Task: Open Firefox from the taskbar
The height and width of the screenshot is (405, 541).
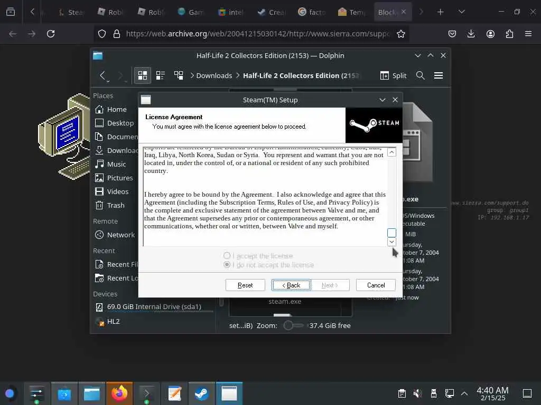Action: [x=119, y=393]
